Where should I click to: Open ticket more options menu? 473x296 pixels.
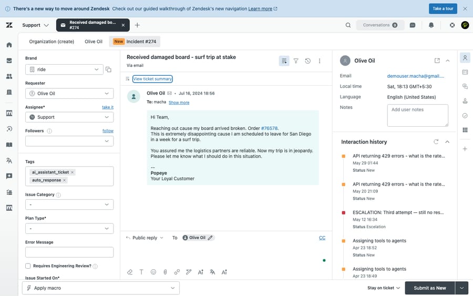(x=320, y=61)
